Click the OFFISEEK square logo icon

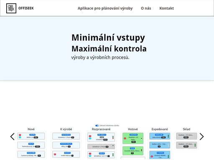(x=11, y=8)
